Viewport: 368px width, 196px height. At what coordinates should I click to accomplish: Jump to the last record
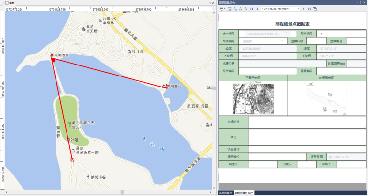tap(309, 9)
